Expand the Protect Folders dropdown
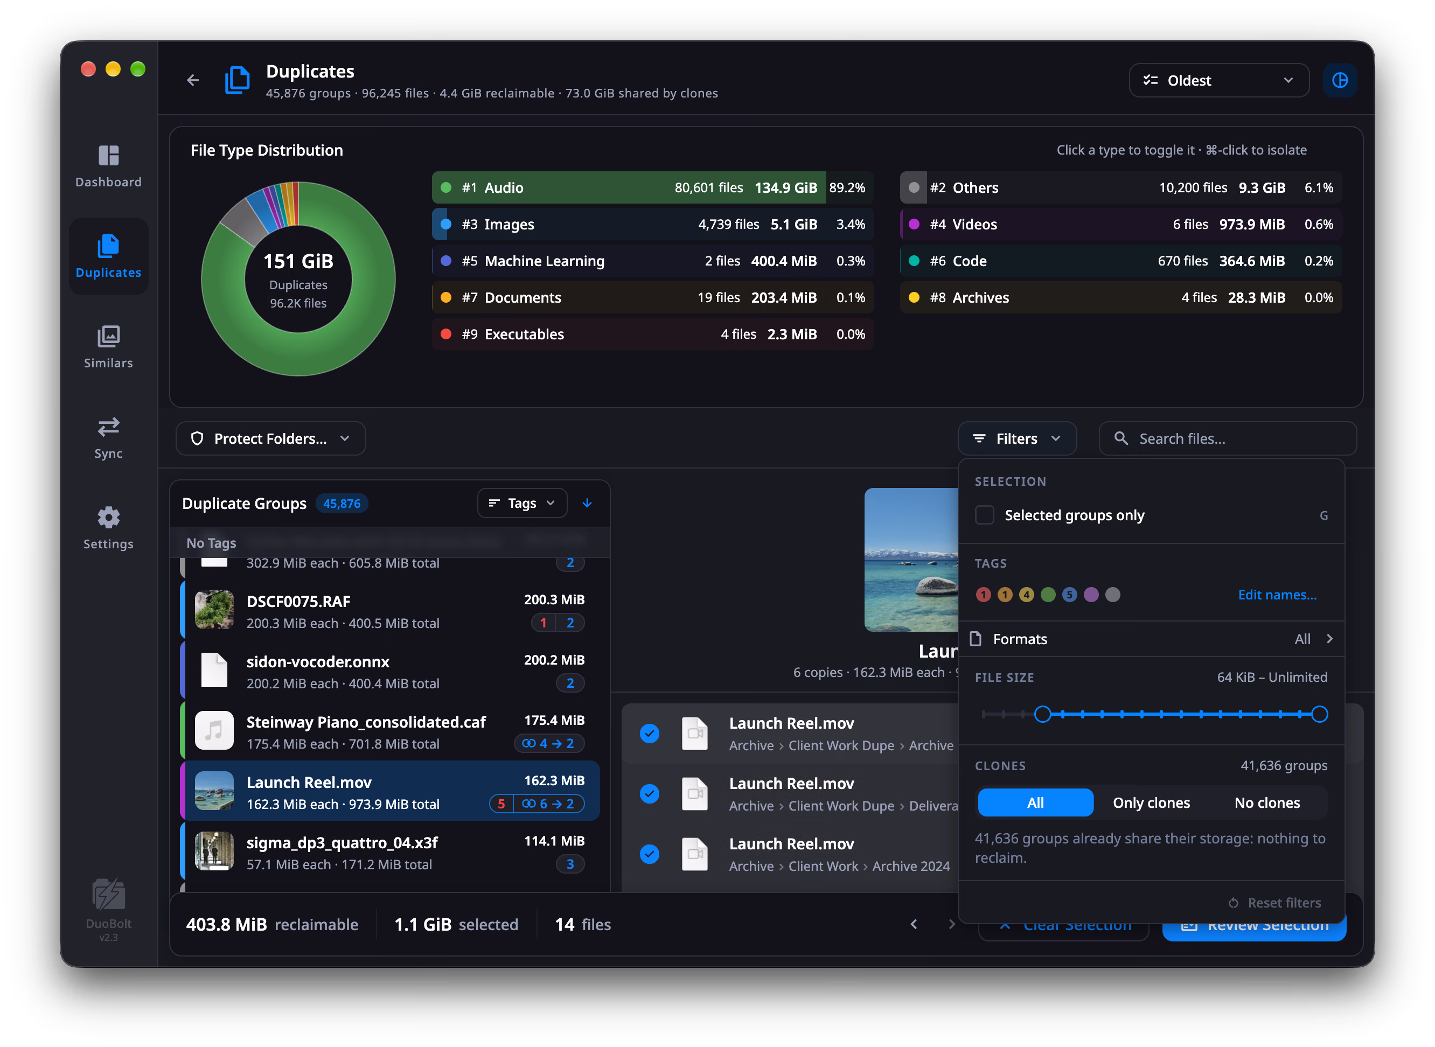The image size is (1435, 1047). (270, 438)
